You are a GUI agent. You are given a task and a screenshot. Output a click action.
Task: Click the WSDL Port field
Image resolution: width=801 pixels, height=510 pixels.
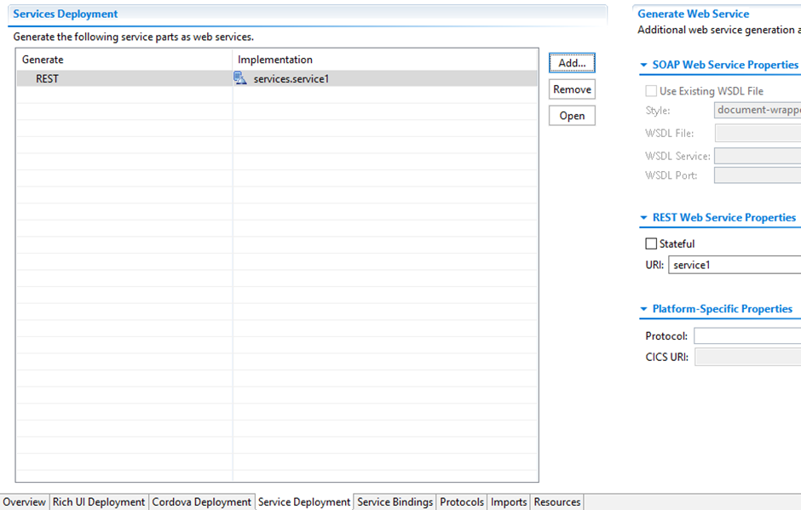tap(758, 175)
